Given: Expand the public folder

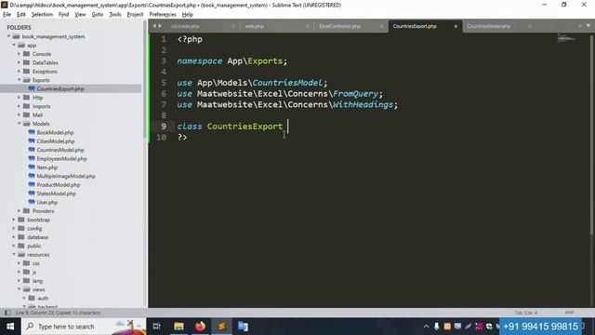Looking at the screenshot, I should 14,246.
